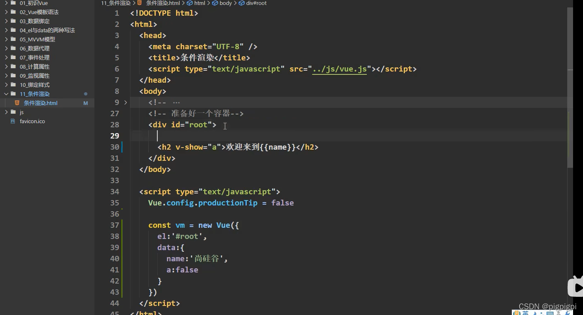Place cursor on the v-show attribute
Image resolution: width=583 pixels, height=315 pixels.
189,147
